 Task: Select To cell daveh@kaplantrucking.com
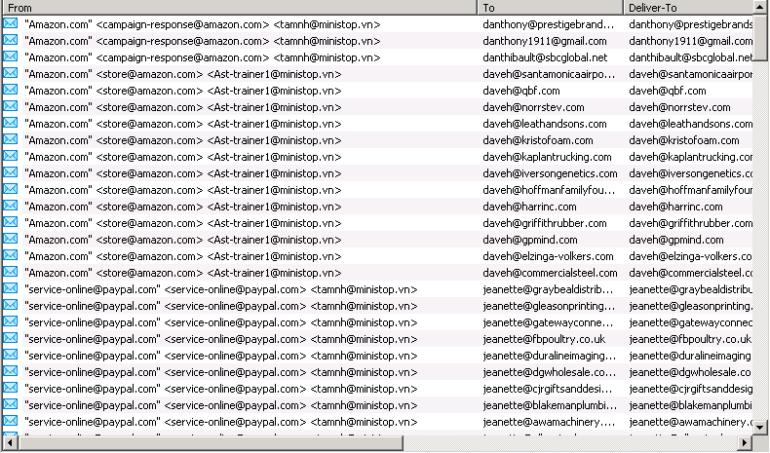pyautogui.click(x=547, y=157)
